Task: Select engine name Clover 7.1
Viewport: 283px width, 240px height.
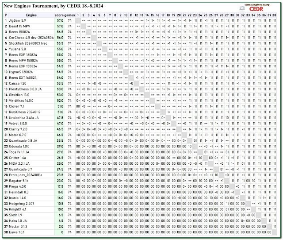Action: coord(16,106)
